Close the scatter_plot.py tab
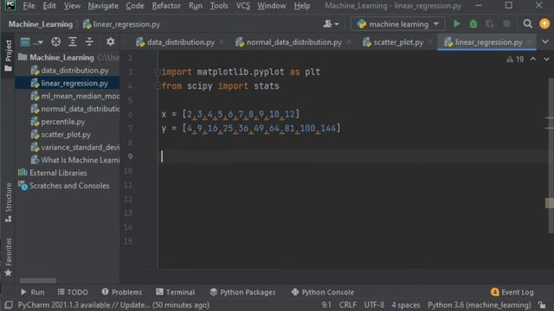Image resolution: width=554 pixels, height=311 pixels. (x=430, y=42)
